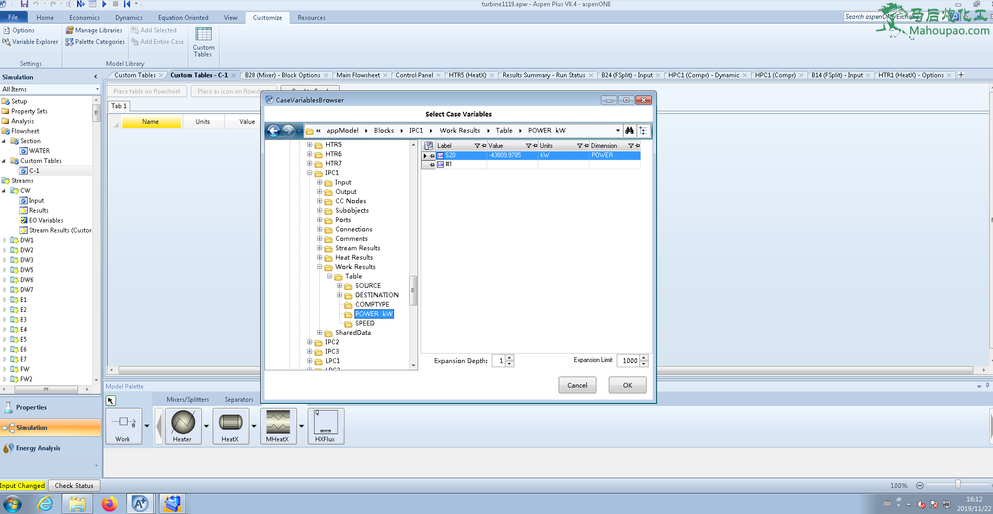993x514 pixels.
Task: Click the Expansion Limit value field
Action: click(x=629, y=360)
